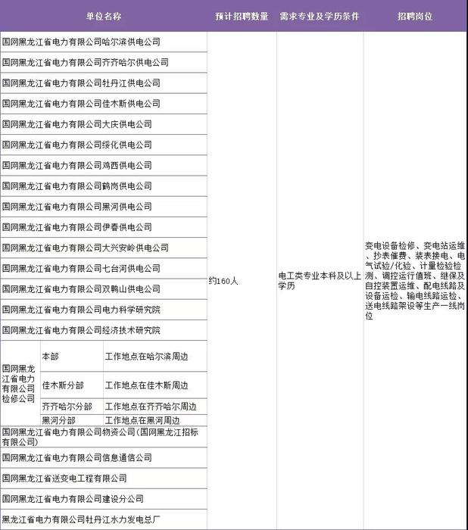The width and height of the screenshot is (468, 530).
Task: Click 工作地点在黑河周边 cell
Action: tap(155, 420)
